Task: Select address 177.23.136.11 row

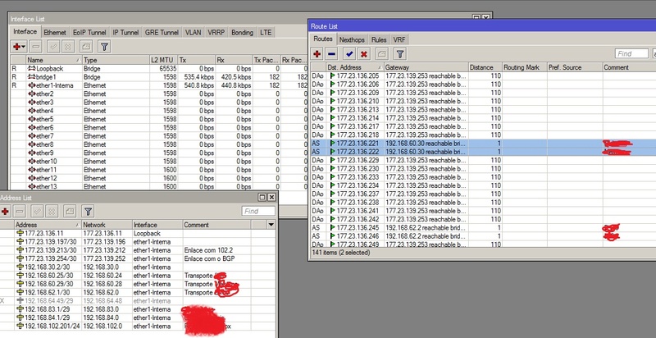Action: (138, 233)
